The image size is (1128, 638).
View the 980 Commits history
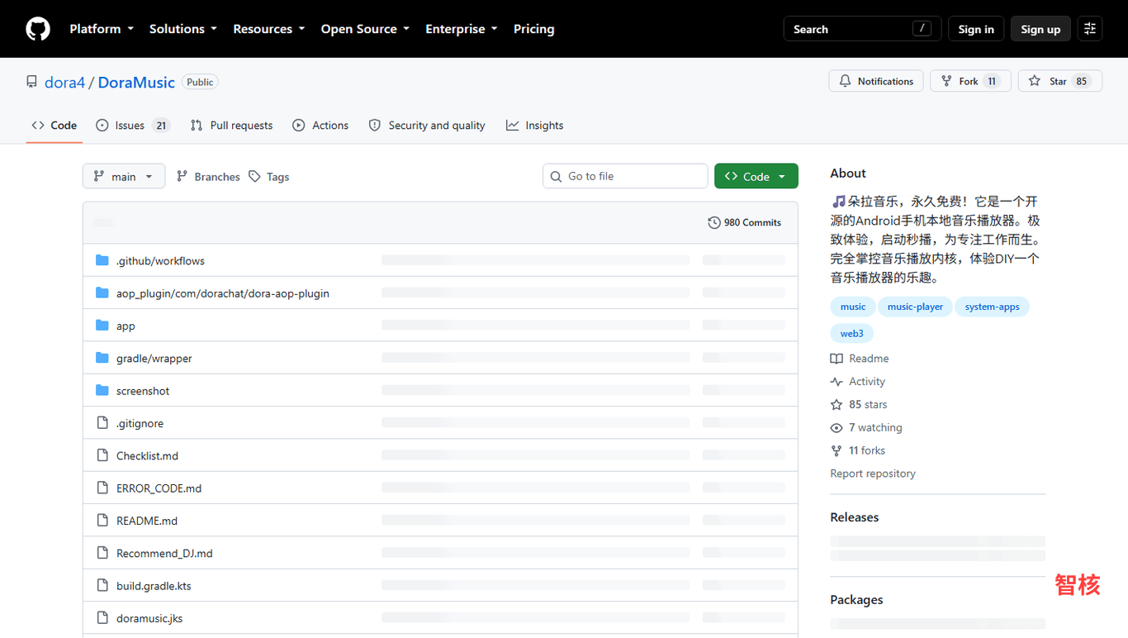coord(744,222)
